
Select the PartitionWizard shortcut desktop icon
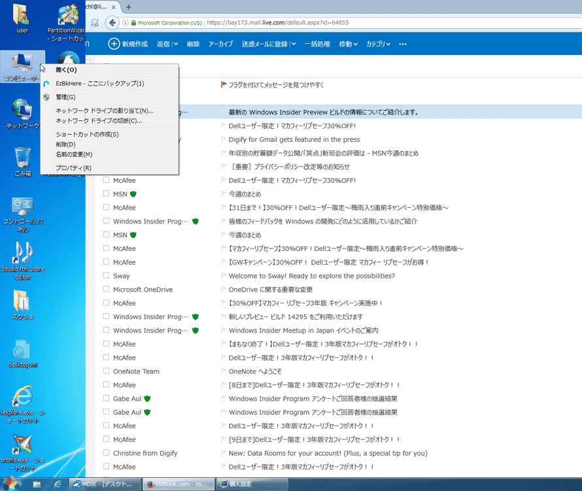click(x=67, y=22)
